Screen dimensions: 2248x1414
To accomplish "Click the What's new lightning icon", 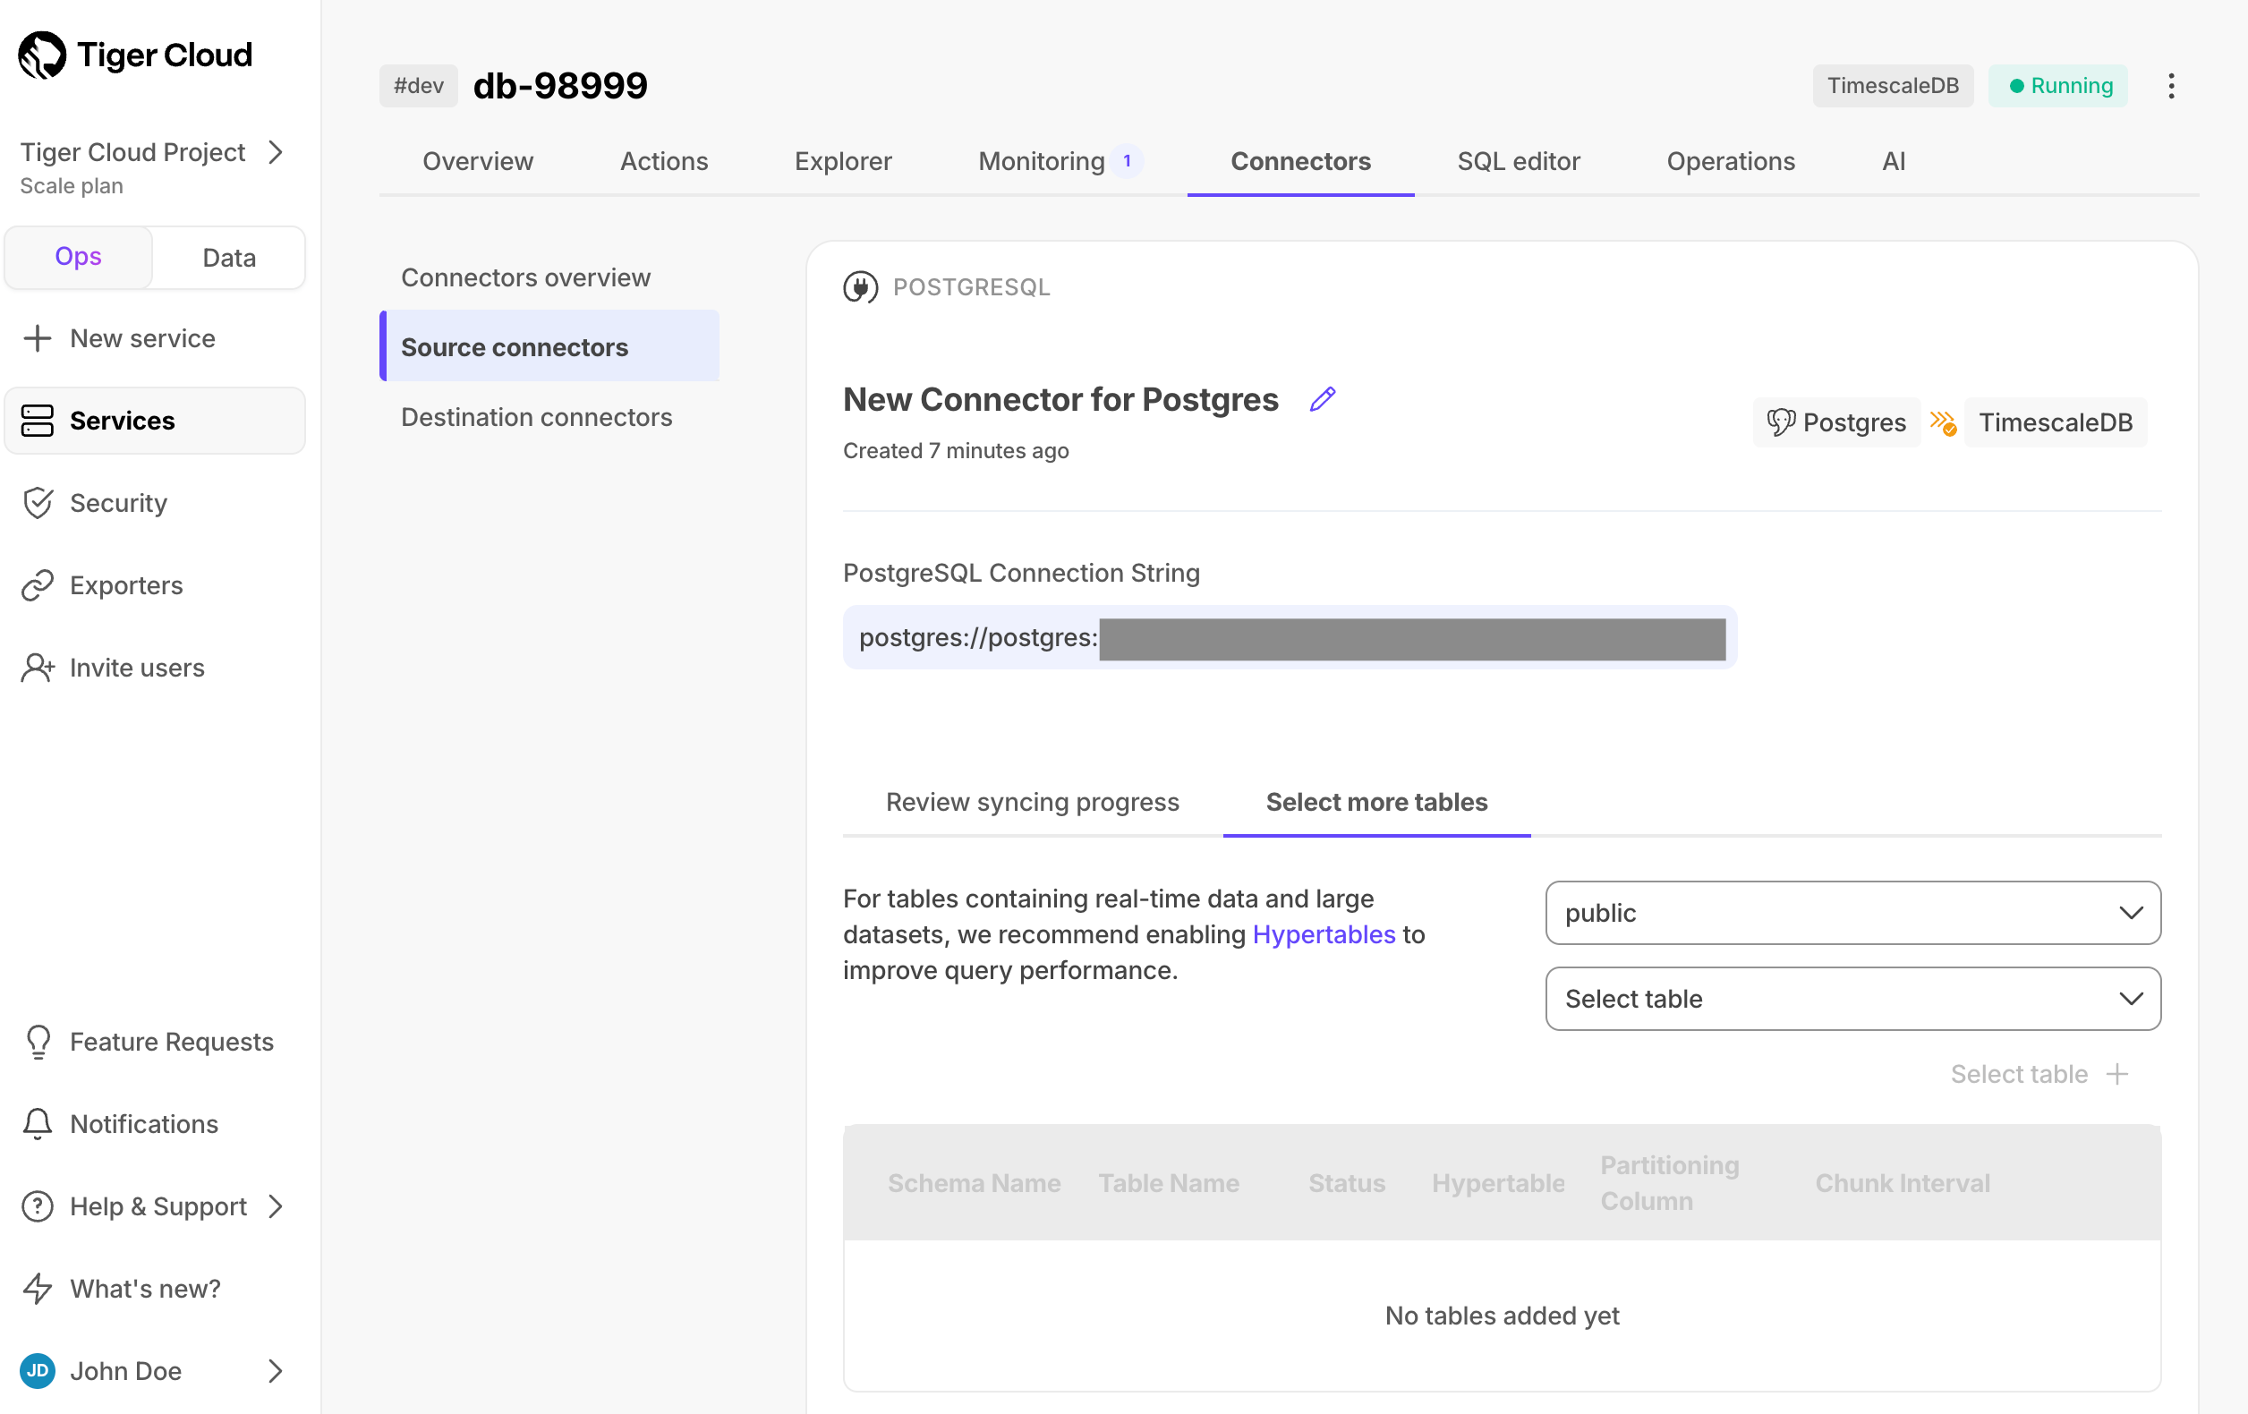I will tap(38, 1288).
